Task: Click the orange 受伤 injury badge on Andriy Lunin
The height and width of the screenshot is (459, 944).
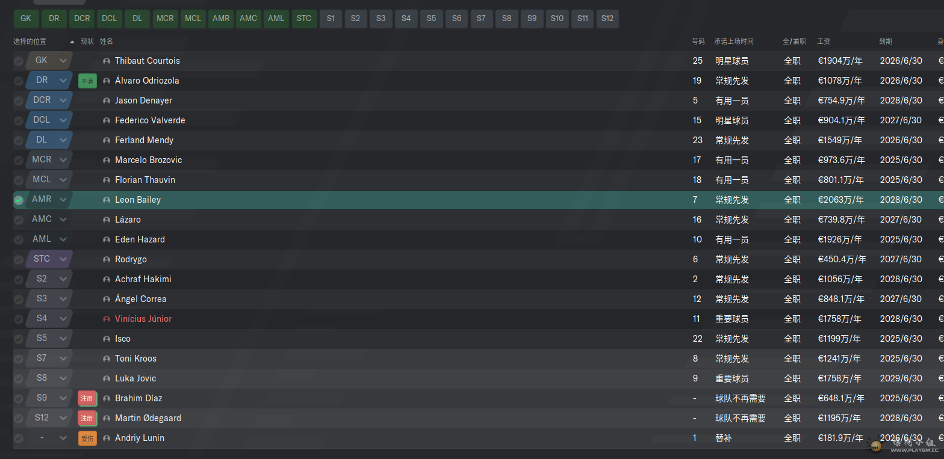Action: coord(87,438)
